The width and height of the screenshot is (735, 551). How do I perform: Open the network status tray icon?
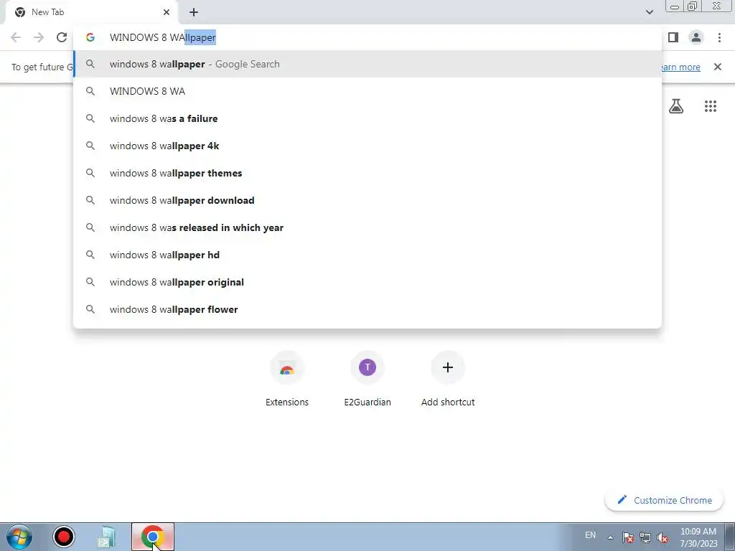pyautogui.click(x=645, y=537)
